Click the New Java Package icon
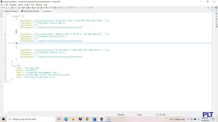 coord(38,8)
